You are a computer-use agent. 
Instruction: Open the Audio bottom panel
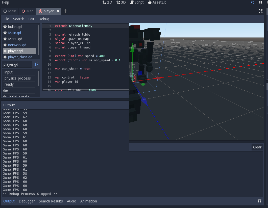(71, 201)
